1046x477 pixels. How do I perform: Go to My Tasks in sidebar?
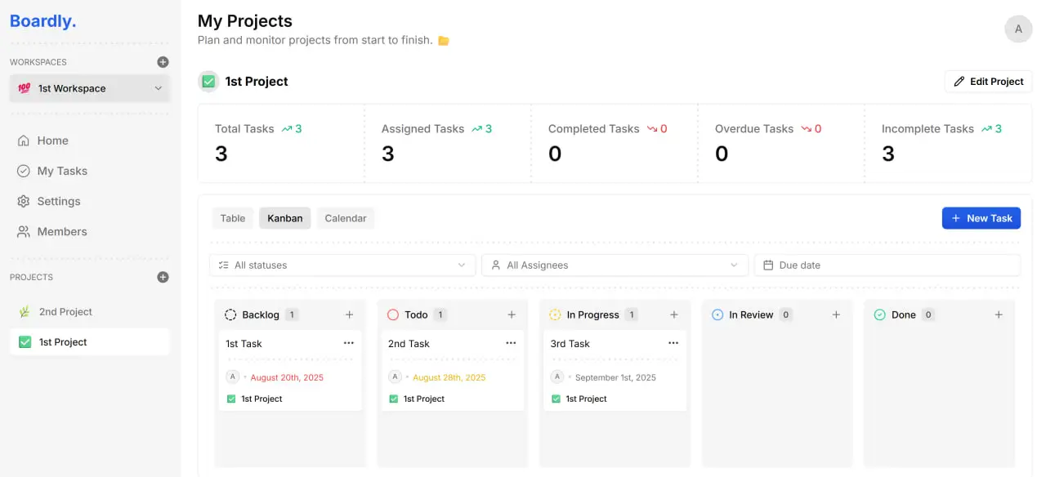pyautogui.click(x=62, y=171)
